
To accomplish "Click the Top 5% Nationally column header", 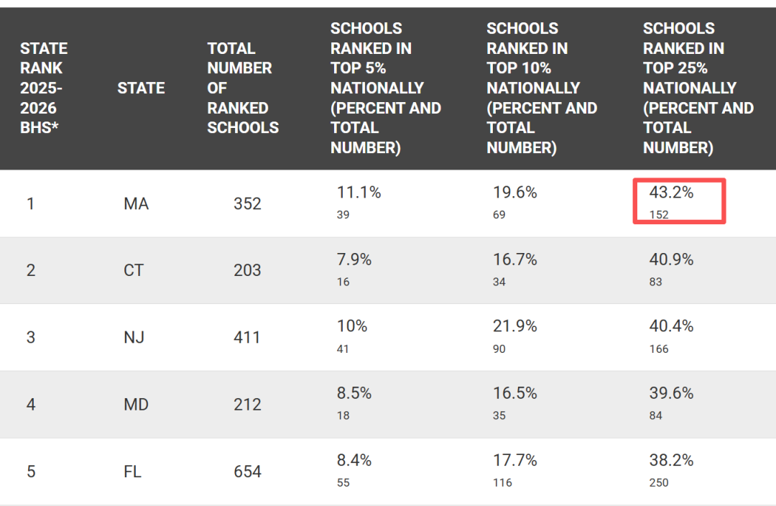I will click(x=386, y=88).
